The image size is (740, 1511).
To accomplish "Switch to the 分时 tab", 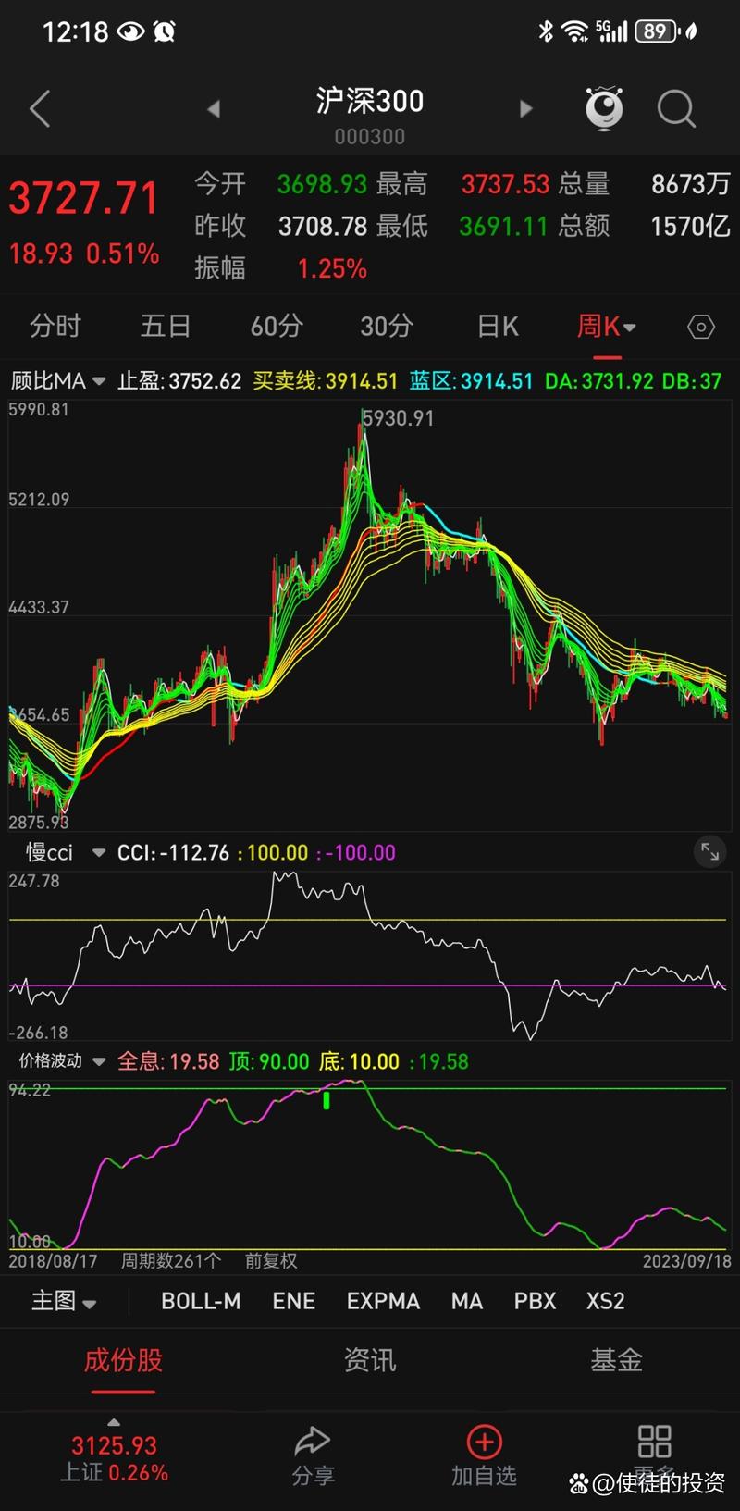I will [x=55, y=326].
